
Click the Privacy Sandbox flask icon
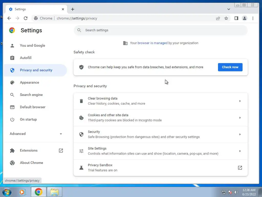click(81, 168)
